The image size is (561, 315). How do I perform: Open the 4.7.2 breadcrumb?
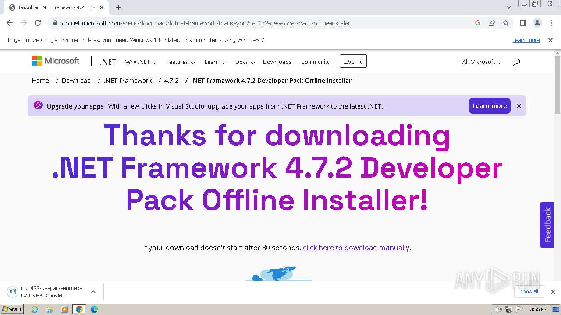pos(171,80)
